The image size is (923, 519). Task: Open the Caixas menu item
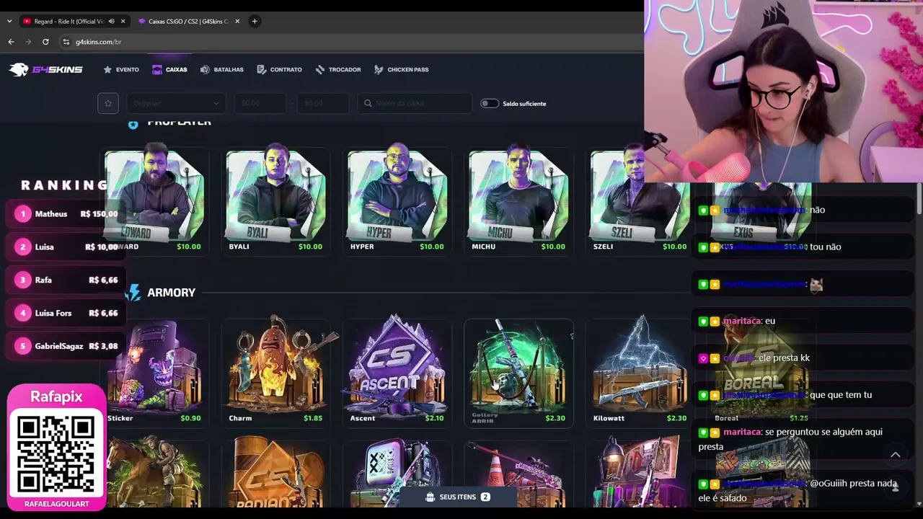coord(169,70)
